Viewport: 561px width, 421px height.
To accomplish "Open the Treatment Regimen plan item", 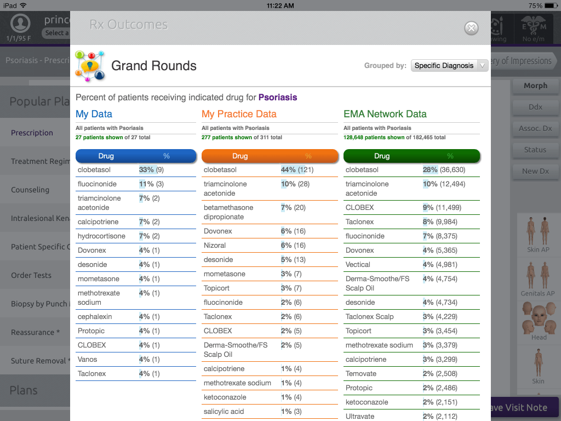I will point(35,162).
